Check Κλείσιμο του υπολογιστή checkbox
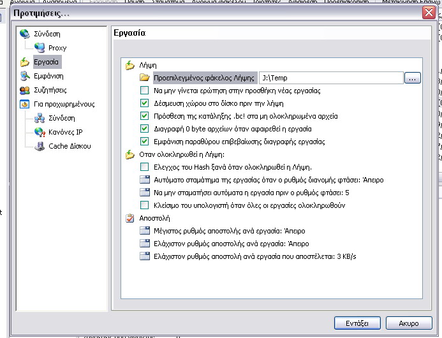The image size is (442, 338). tap(144, 205)
